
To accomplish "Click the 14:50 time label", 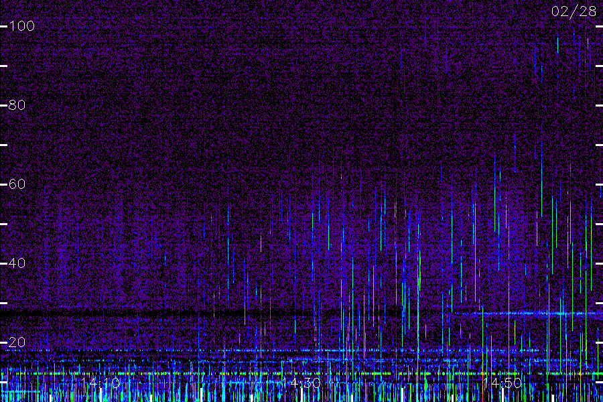I will point(503,383).
